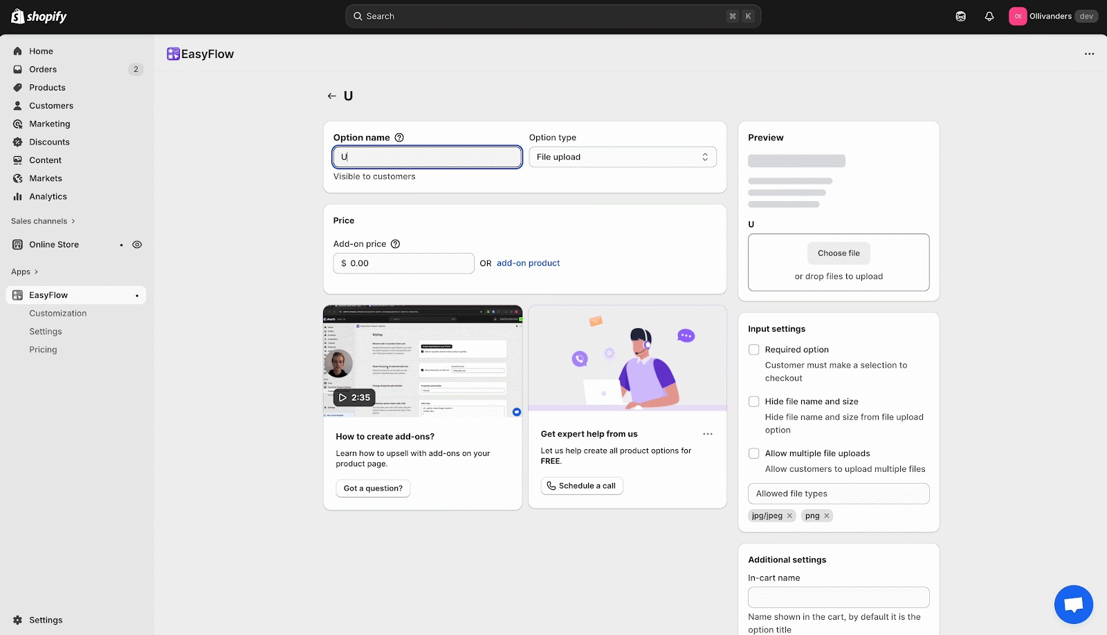Open the Option type dropdown
The height and width of the screenshot is (635, 1107).
pyautogui.click(x=622, y=157)
